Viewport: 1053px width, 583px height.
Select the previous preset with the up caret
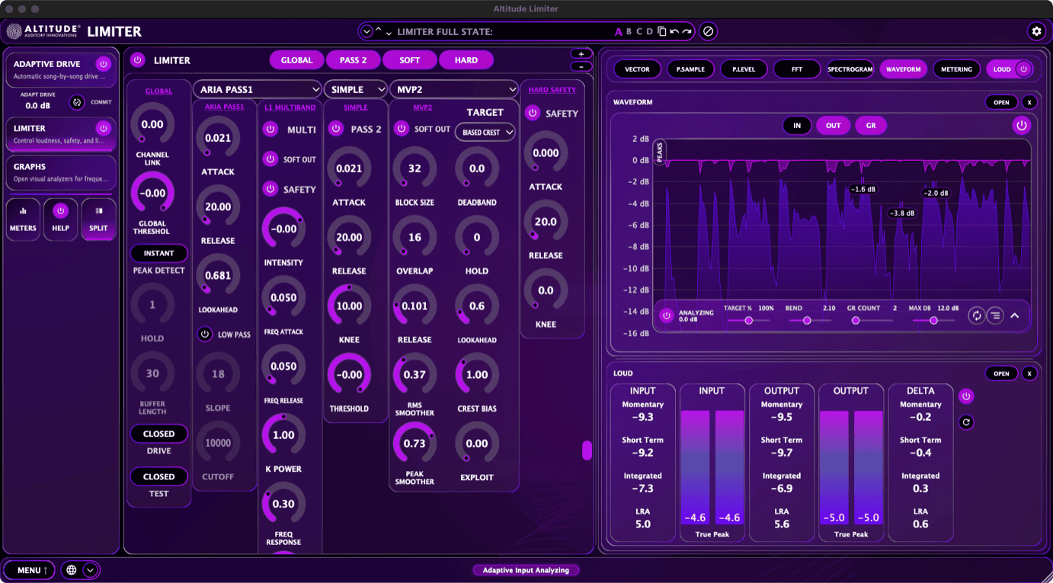(379, 30)
